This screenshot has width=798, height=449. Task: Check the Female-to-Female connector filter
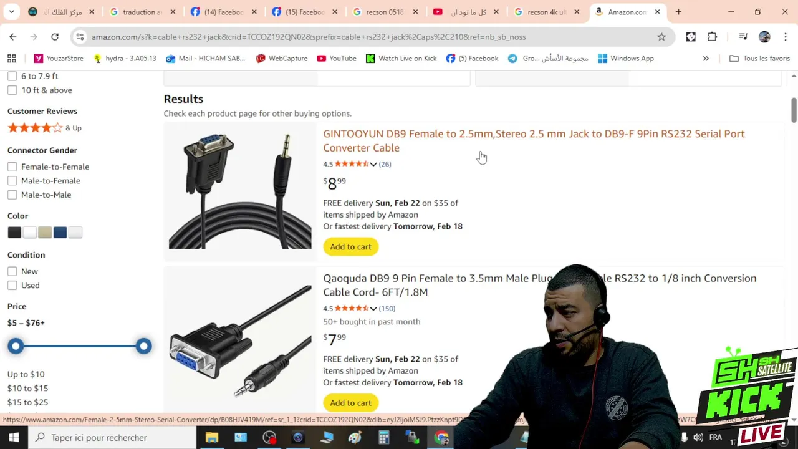pos(12,167)
